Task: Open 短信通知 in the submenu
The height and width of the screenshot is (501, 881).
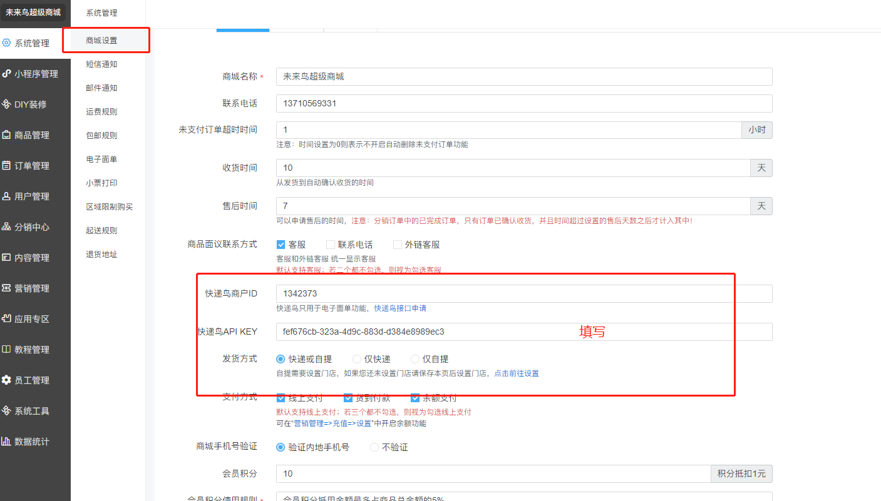Action: coord(101,64)
